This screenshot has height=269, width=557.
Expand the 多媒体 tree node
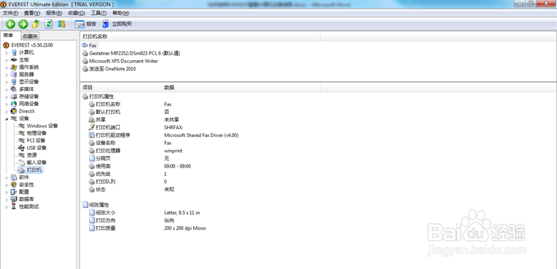point(6,89)
